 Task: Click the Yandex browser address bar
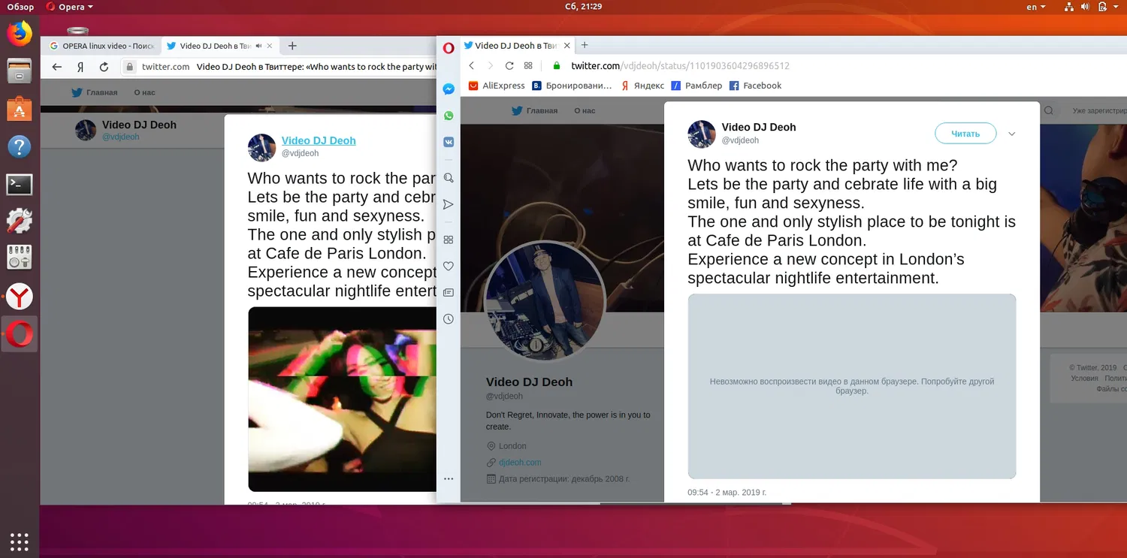[x=279, y=67]
